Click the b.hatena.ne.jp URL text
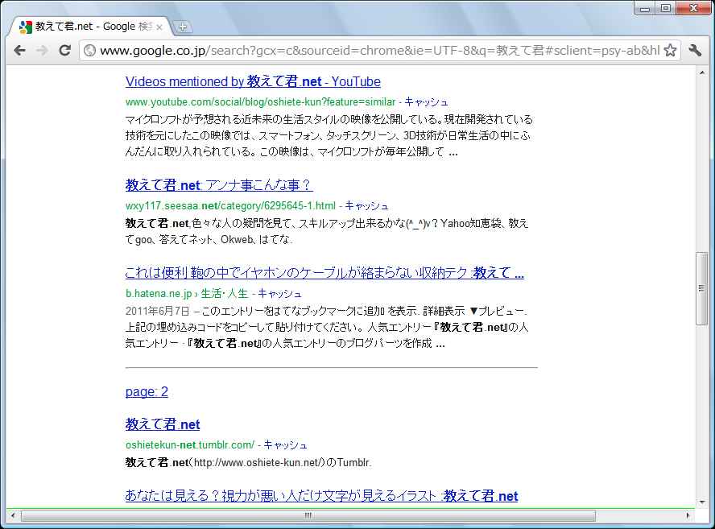 [159, 294]
